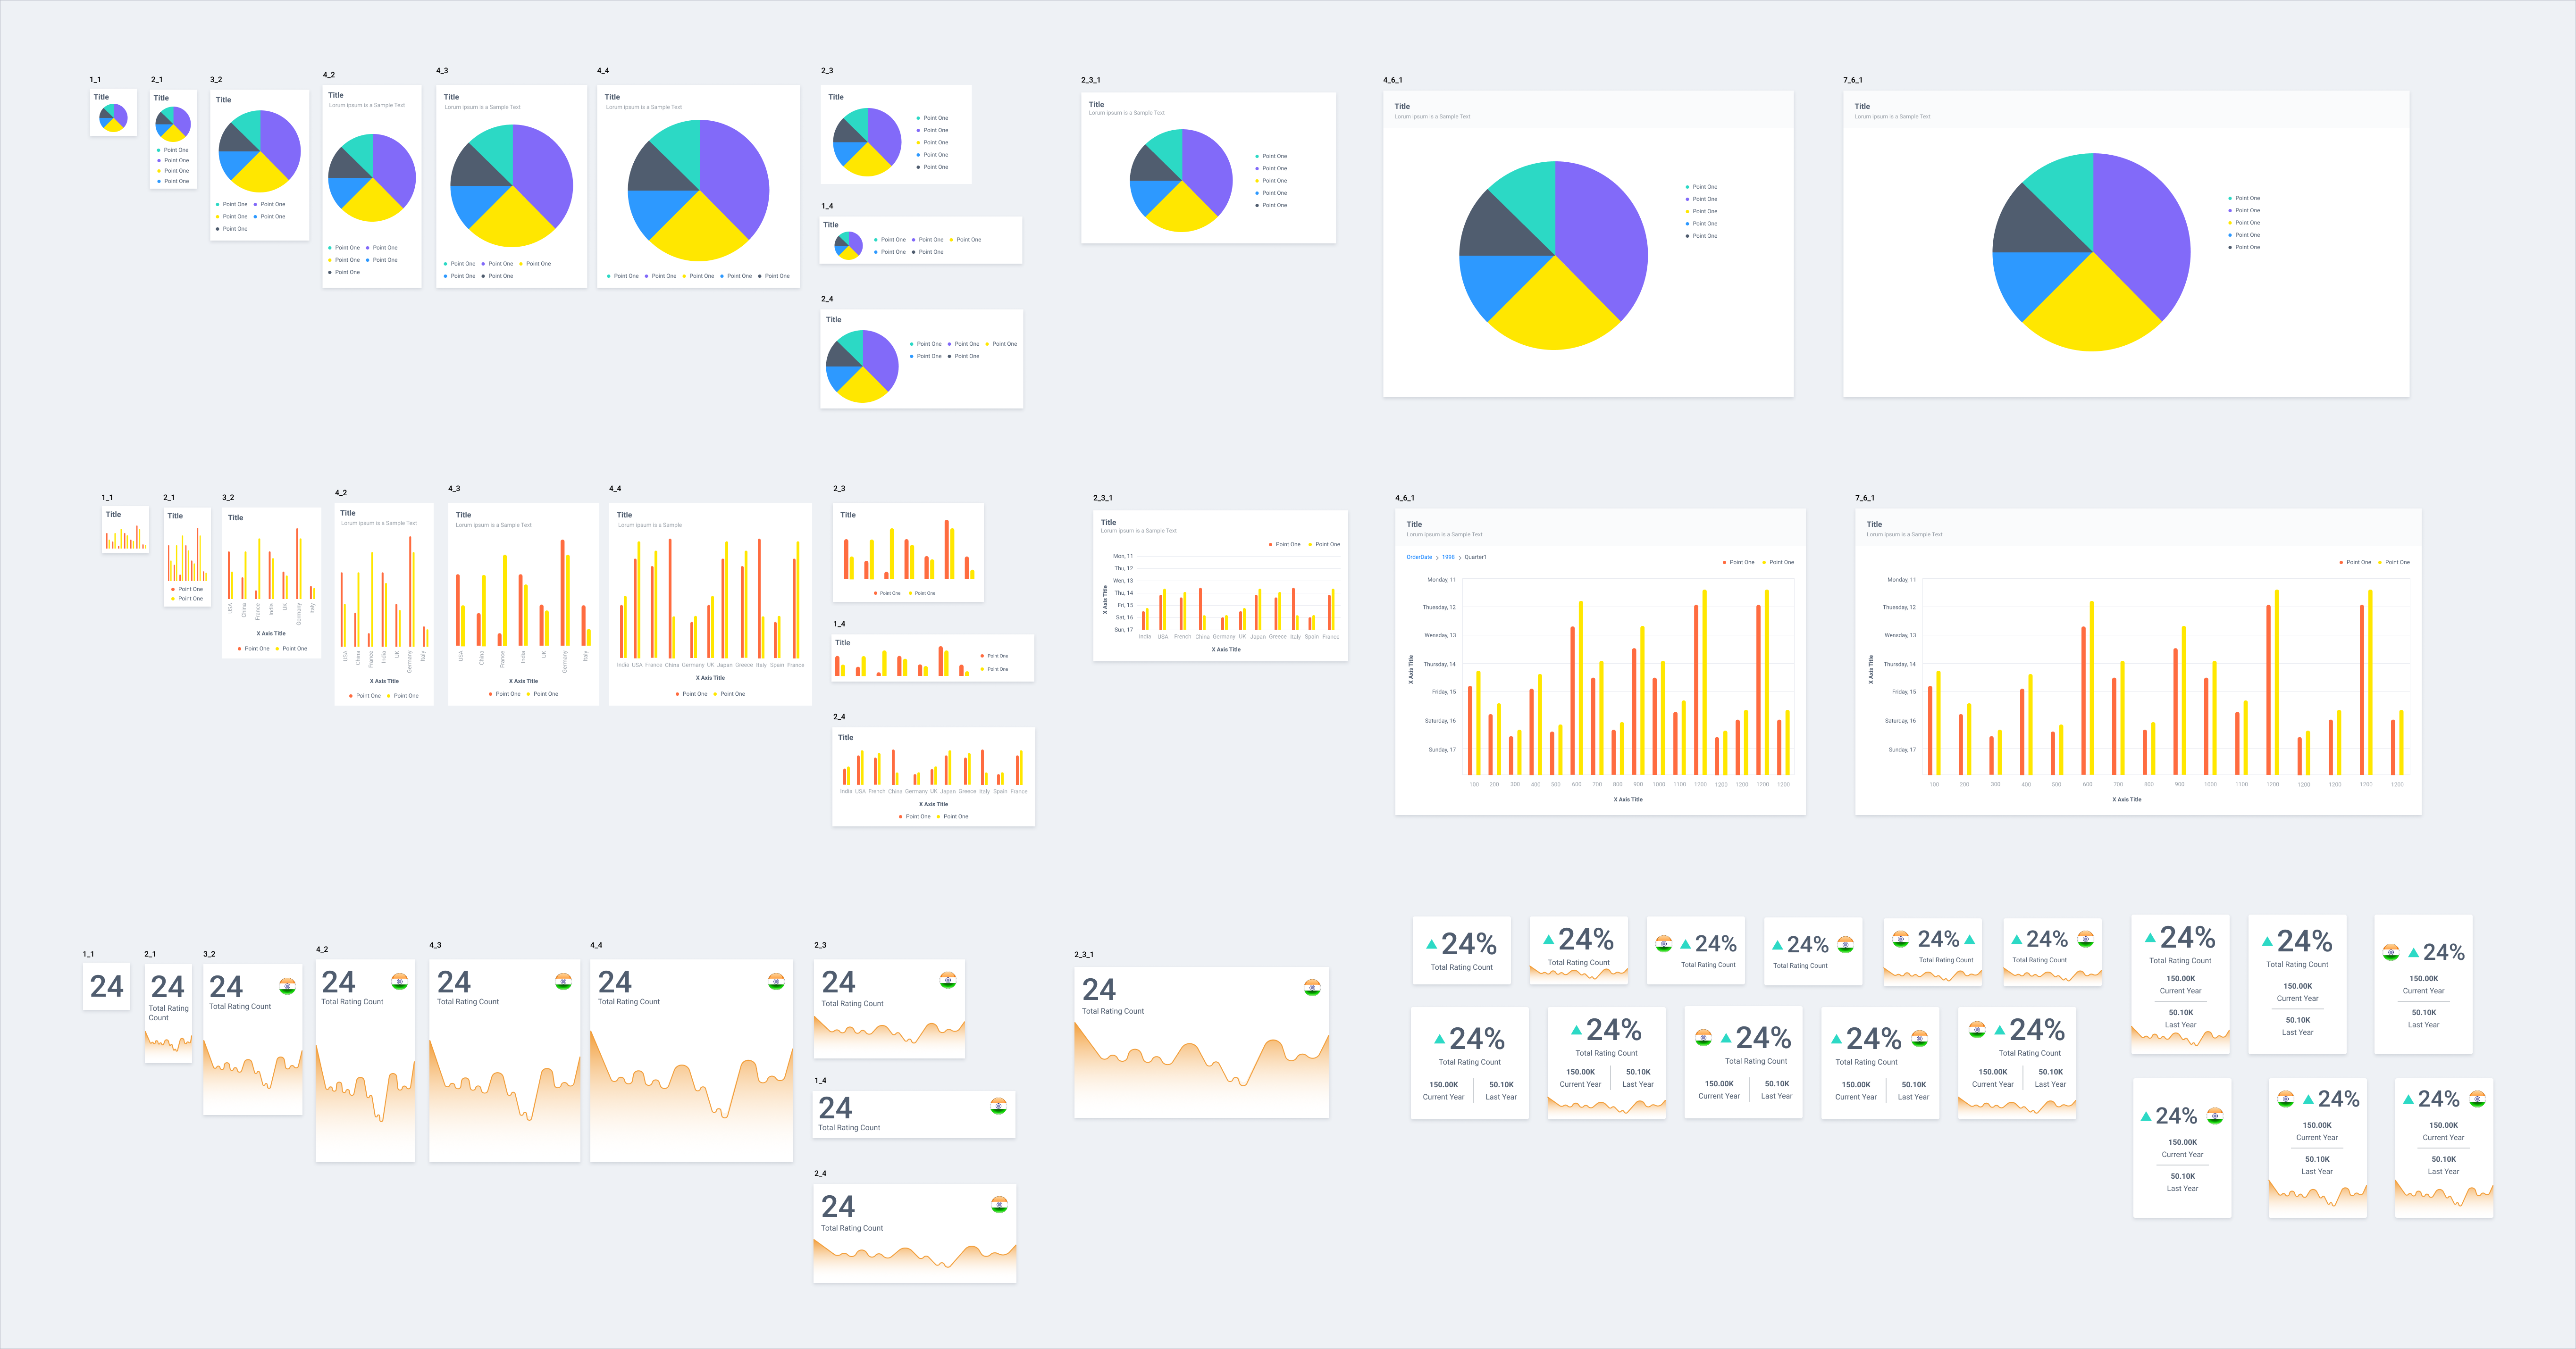Click yellow Point One legend in bar chart 4_6_1
The image size is (2576, 1349).
pos(1778,563)
